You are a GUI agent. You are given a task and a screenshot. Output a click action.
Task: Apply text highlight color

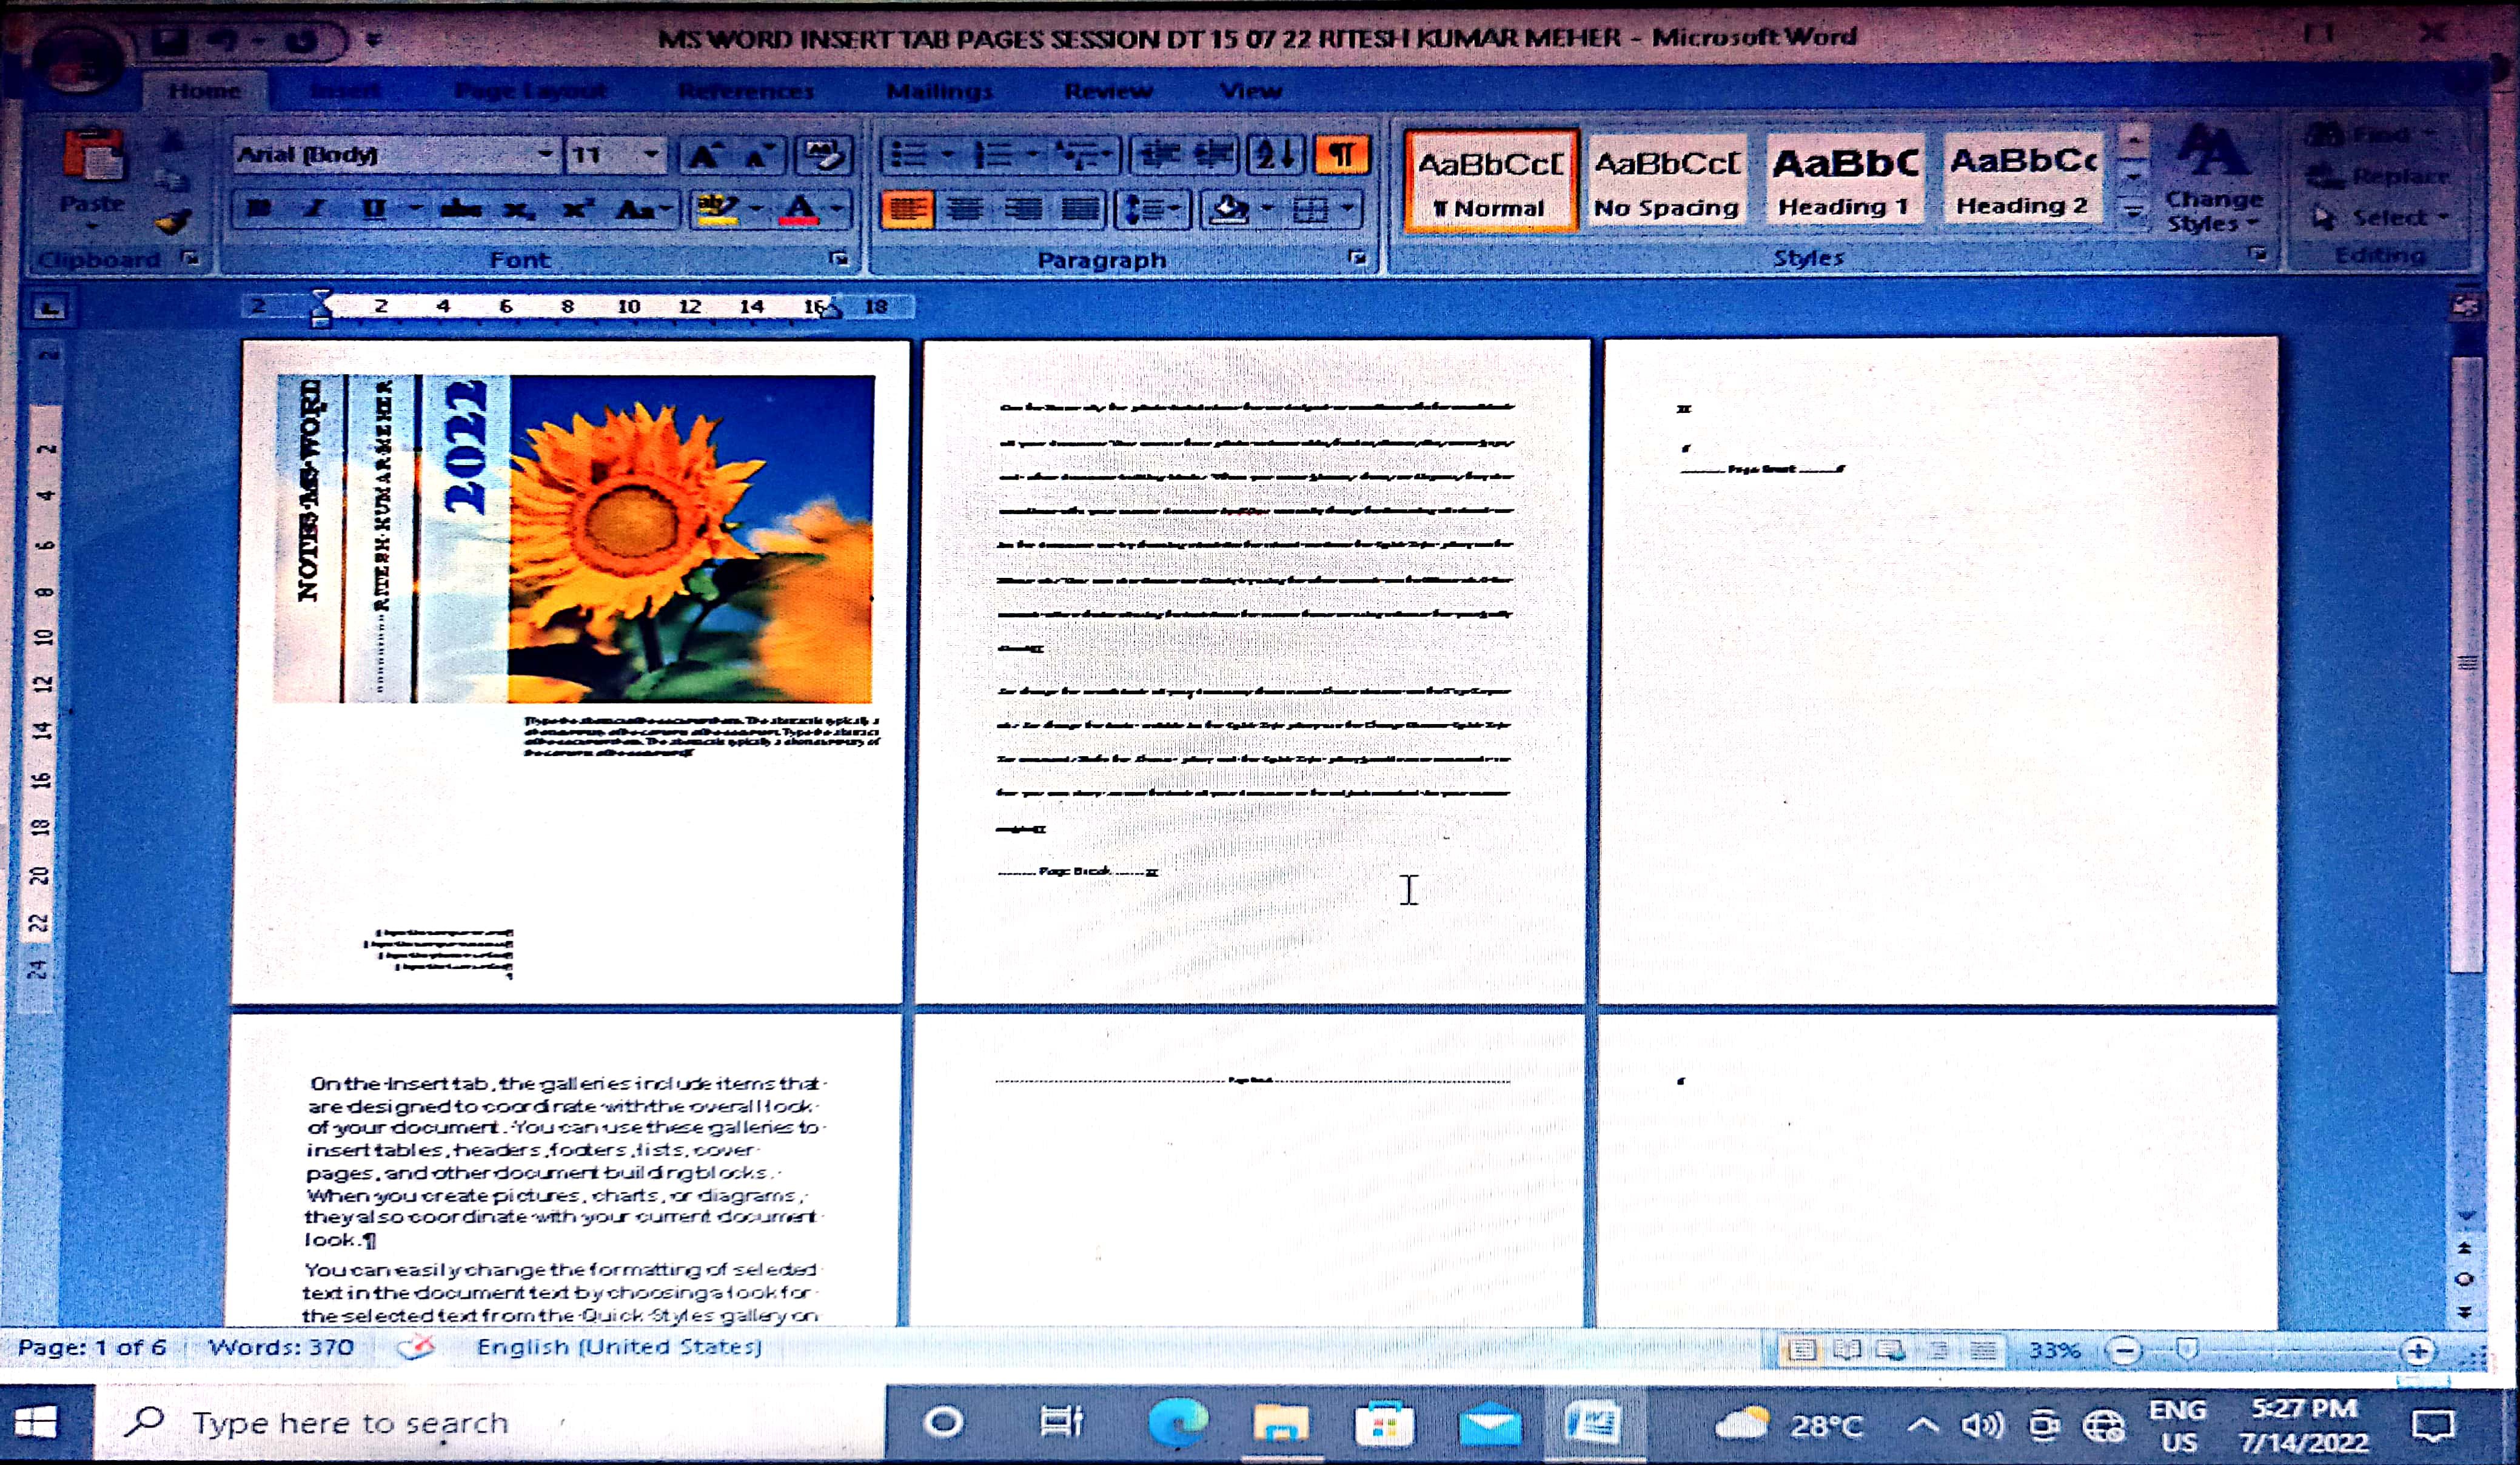pos(717,209)
